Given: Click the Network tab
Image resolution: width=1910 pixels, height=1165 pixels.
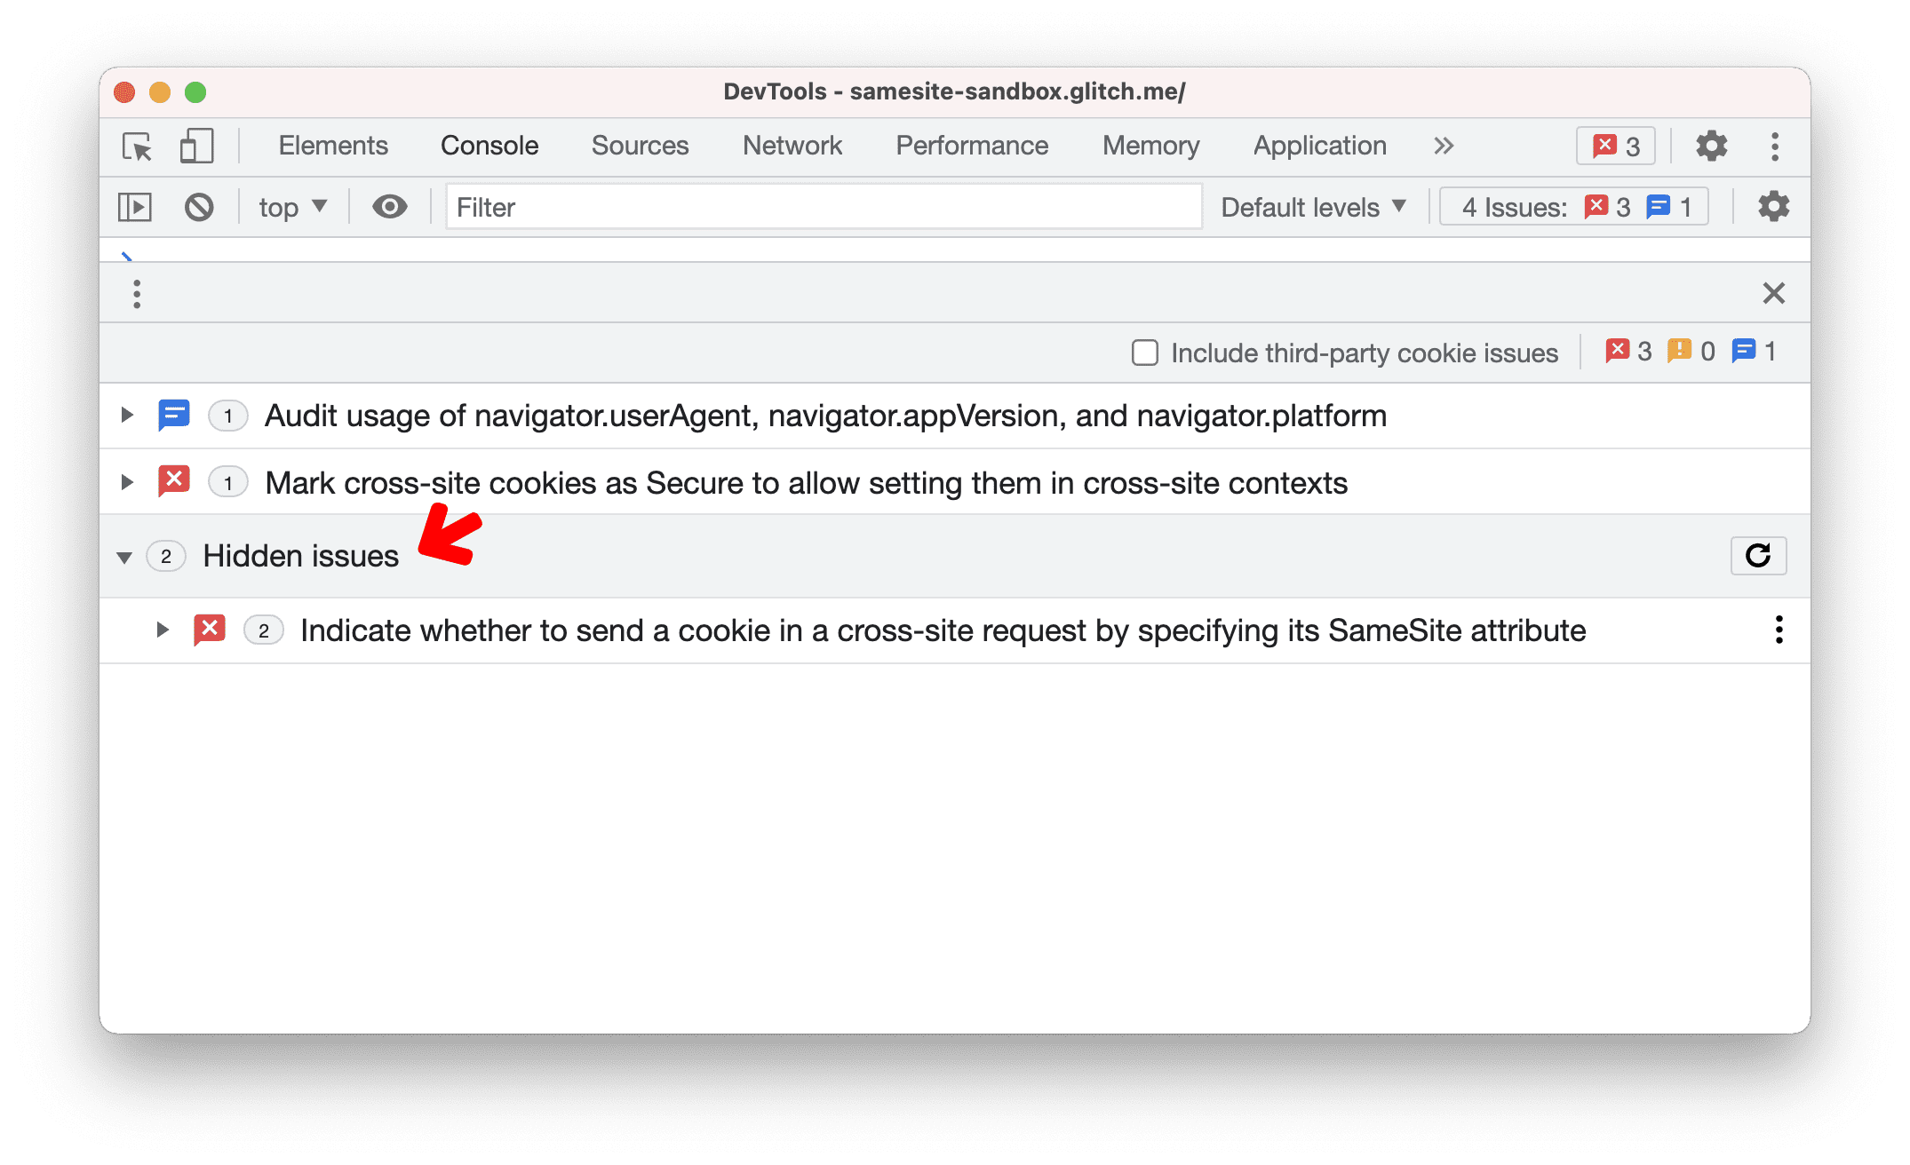Looking at the screenshot, I should coord(792,145).
